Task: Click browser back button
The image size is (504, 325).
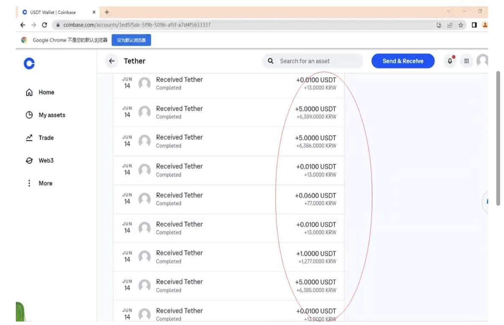Action: (x=23, y=25)
